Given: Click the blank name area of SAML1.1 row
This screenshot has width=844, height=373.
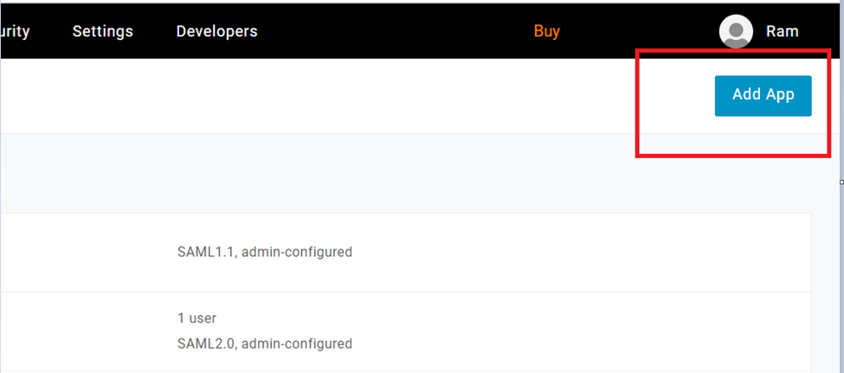Looking at the screenshot, I should coord(78,253).
